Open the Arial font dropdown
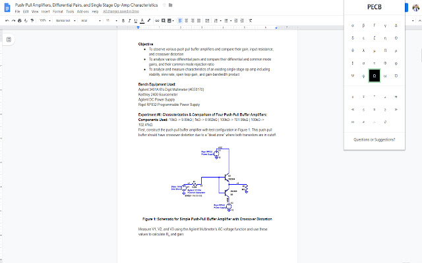The height and width of the screenshot is (263, 422). click(x=91, y=20)
